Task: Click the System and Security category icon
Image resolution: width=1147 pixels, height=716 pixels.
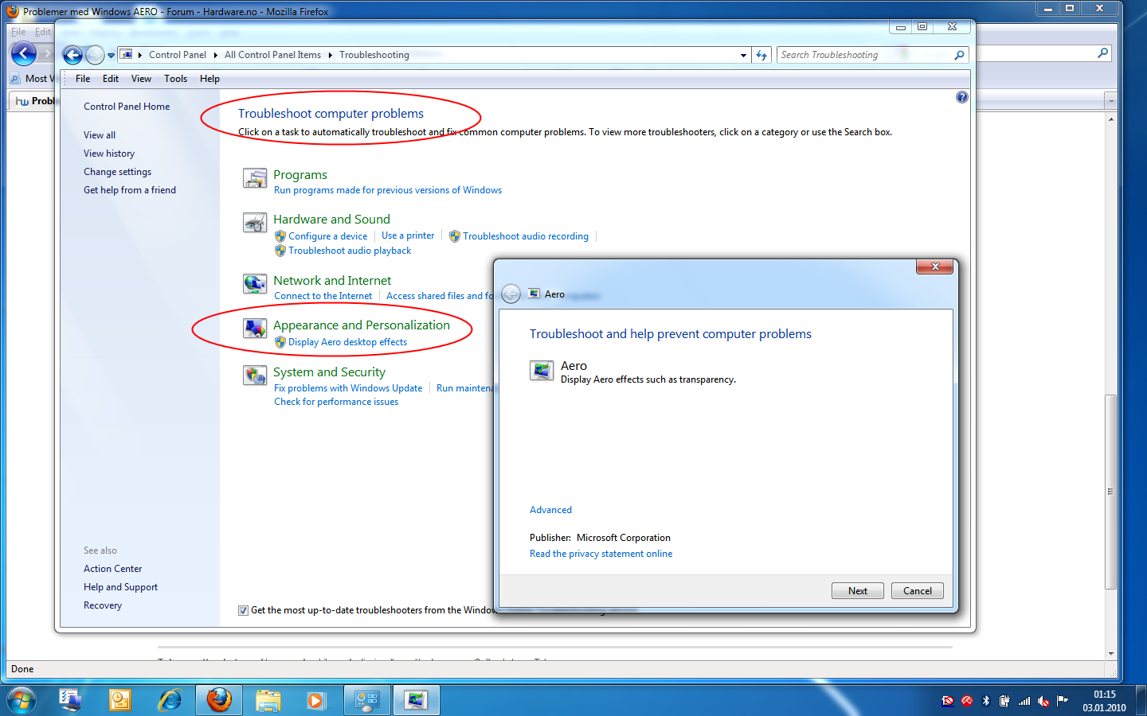Action: coord(255,376)
